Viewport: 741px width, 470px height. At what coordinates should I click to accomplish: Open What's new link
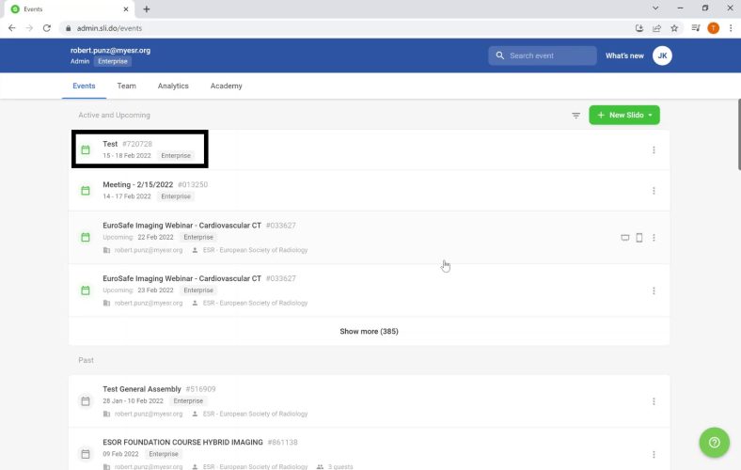624,55
